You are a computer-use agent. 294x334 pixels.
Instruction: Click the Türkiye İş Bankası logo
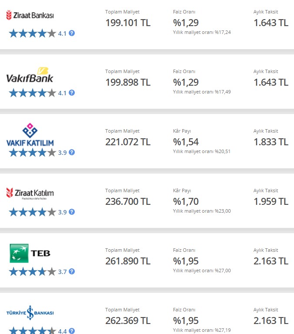coord(30,313)
